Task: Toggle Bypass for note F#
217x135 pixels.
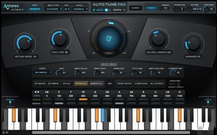Action: click(83, 99)
